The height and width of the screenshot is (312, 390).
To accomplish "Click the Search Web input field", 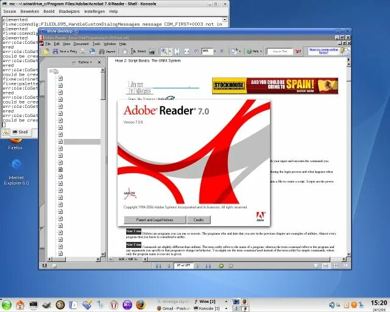I will pos(280,52).
